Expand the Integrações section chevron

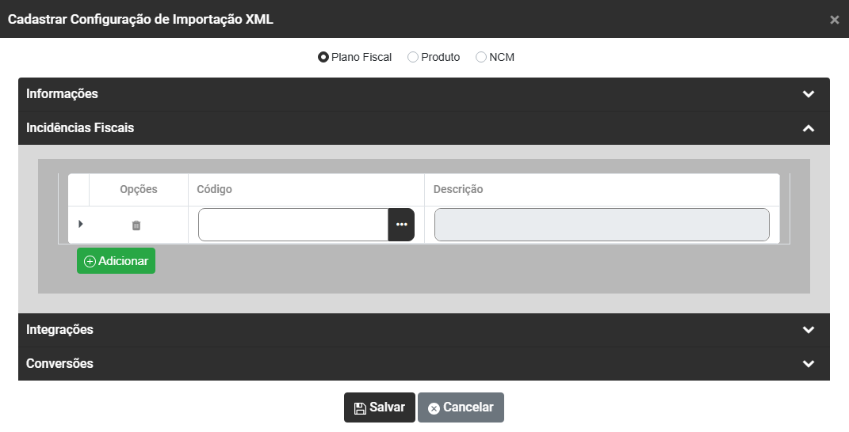(x=808, y=330)
